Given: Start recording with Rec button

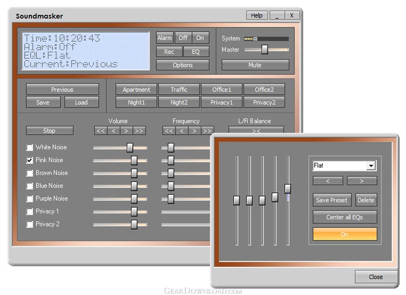Looking at the screenshot, I should pos(169,52).
